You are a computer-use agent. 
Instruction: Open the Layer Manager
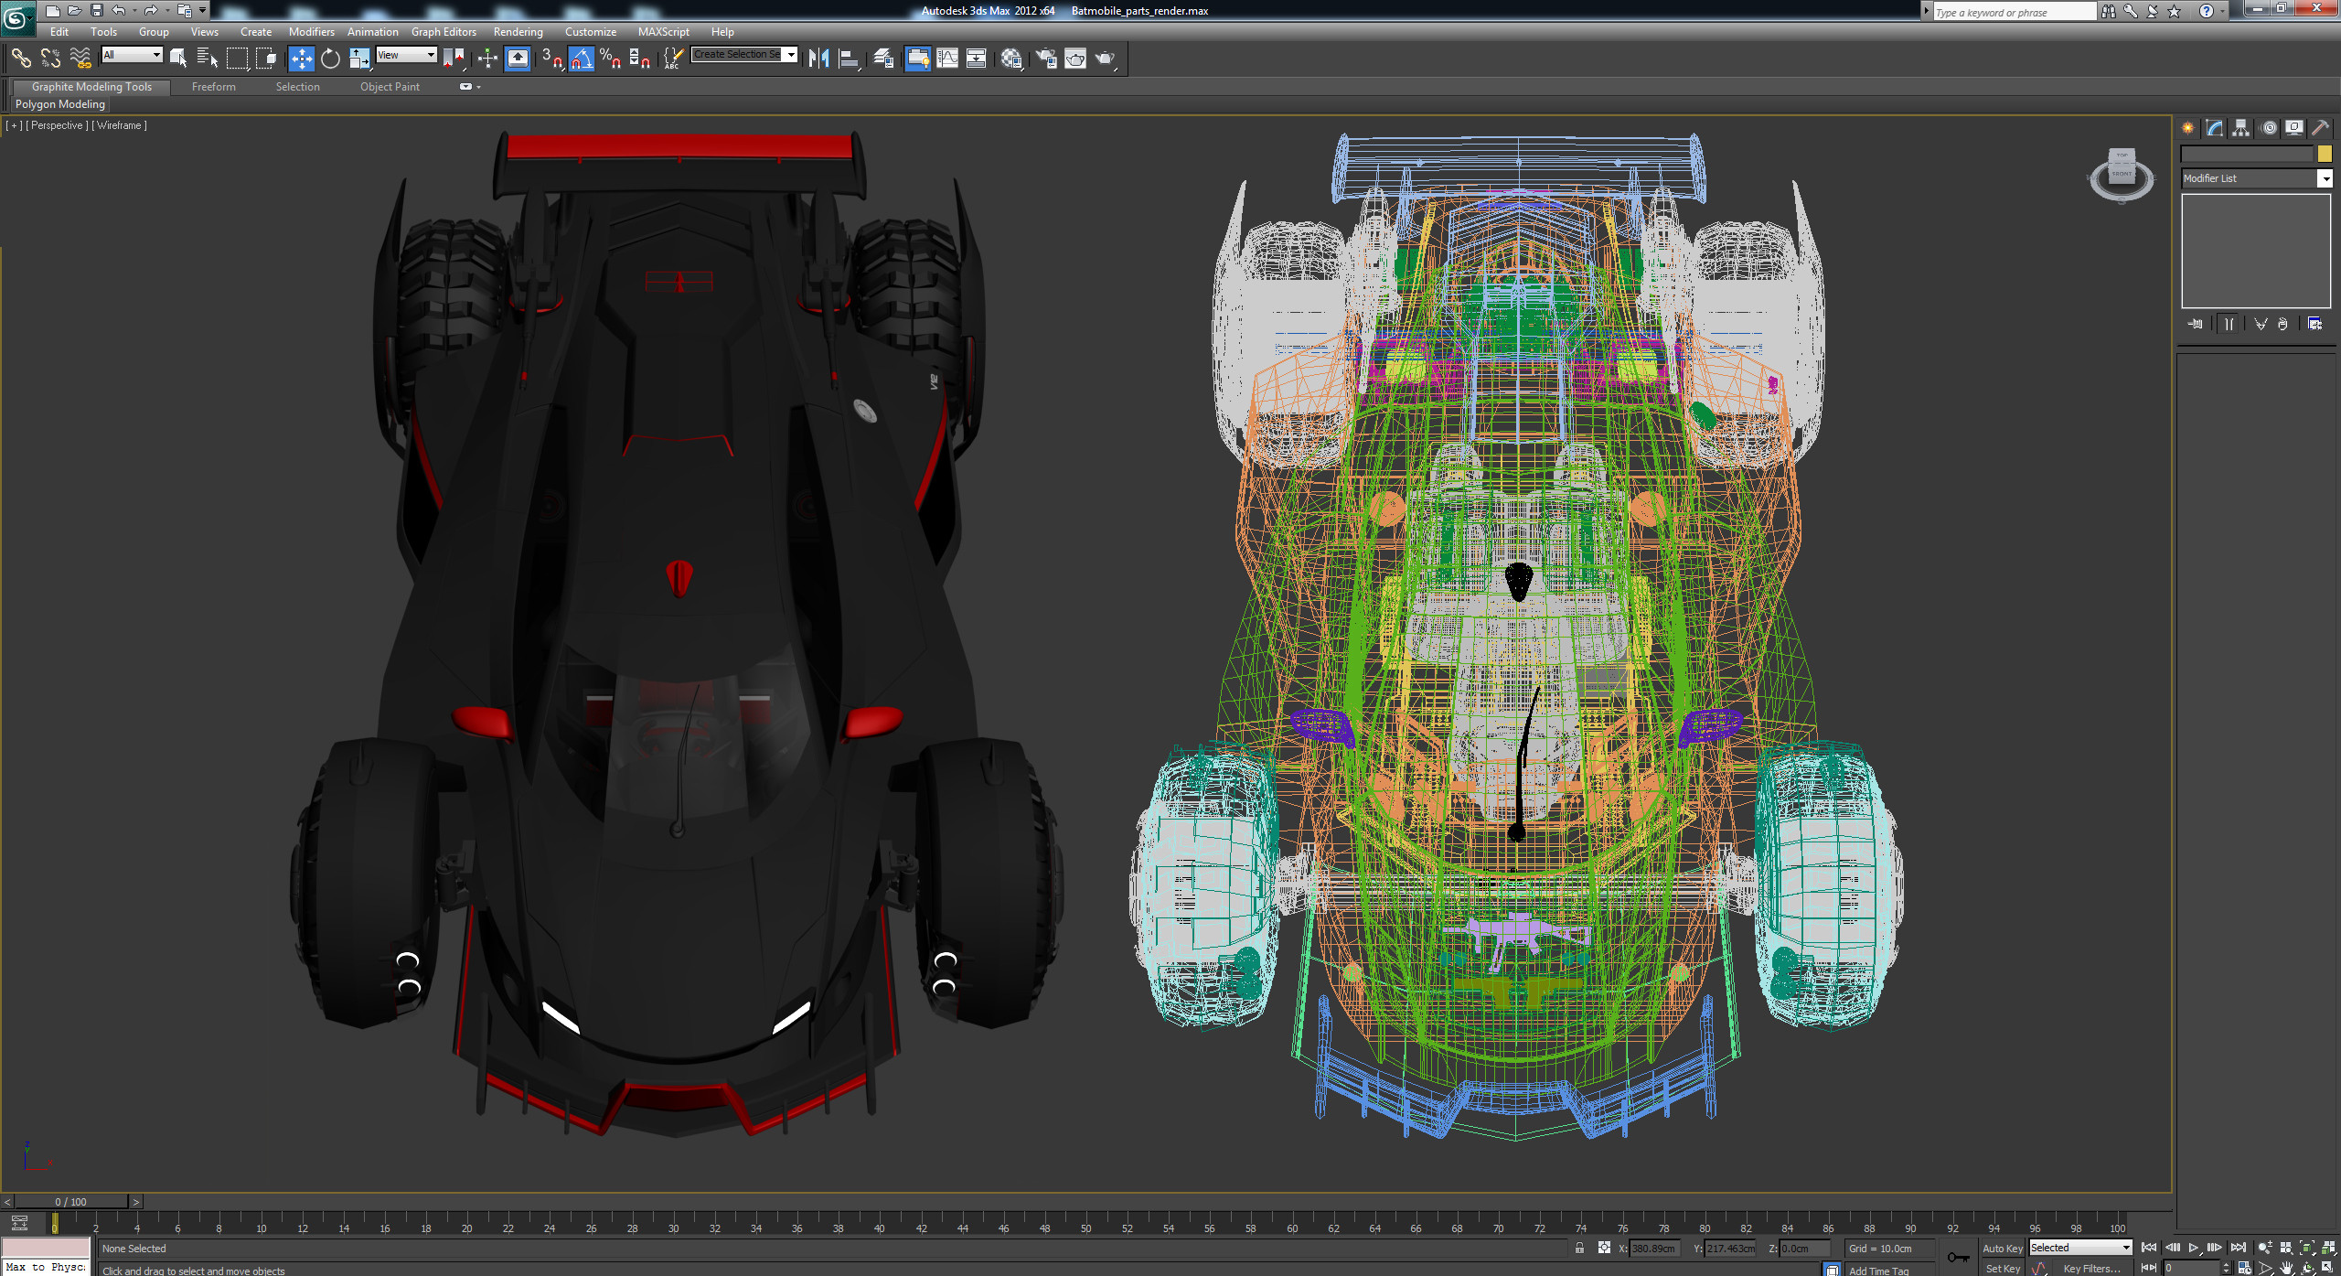pyautogui.click(x=883, y=59)
